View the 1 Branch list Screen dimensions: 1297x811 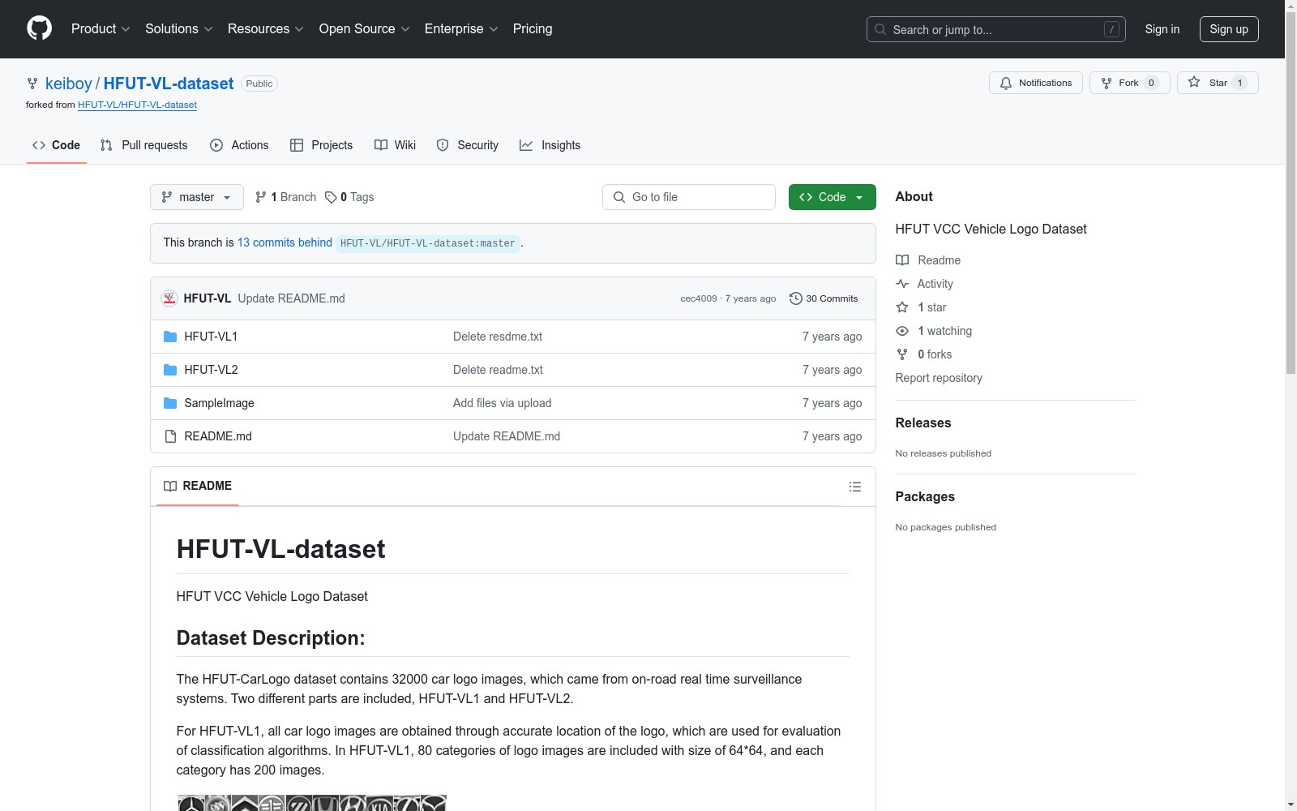pos(285,197)
